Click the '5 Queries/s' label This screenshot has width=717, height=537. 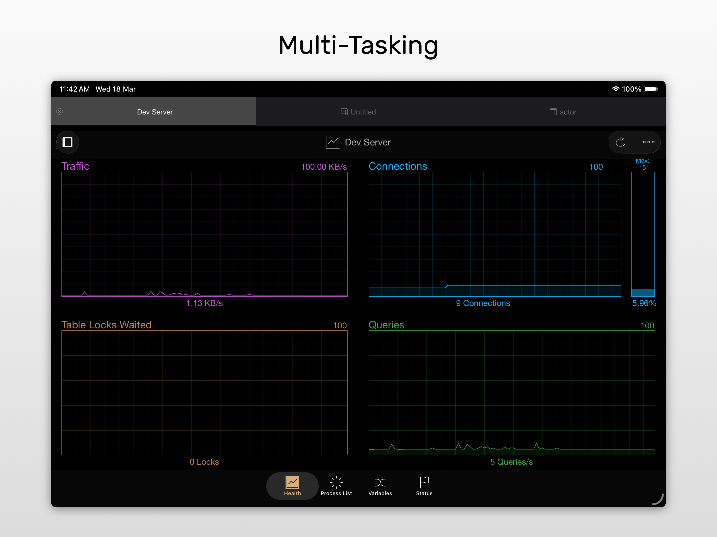pos(511,462)
